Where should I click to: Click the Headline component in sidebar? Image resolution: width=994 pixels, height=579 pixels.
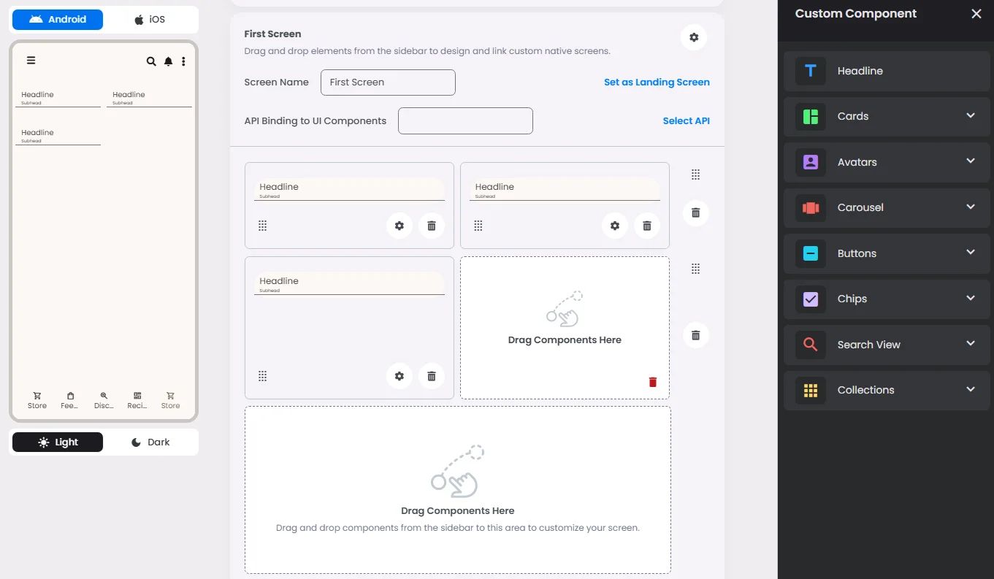(x=887, y=71)
